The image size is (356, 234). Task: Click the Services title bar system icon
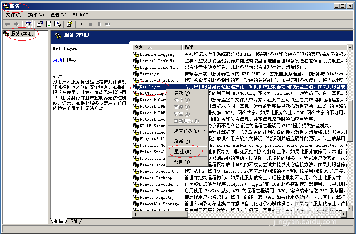(x=6, y=6)
